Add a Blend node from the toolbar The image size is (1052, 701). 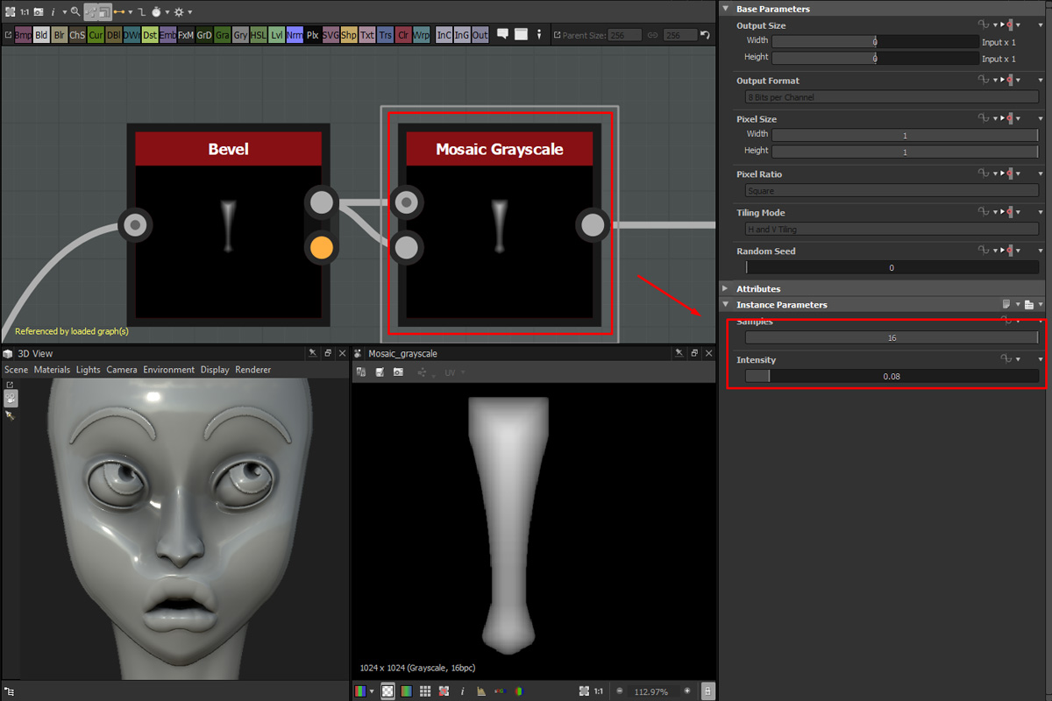coord(41,35)
